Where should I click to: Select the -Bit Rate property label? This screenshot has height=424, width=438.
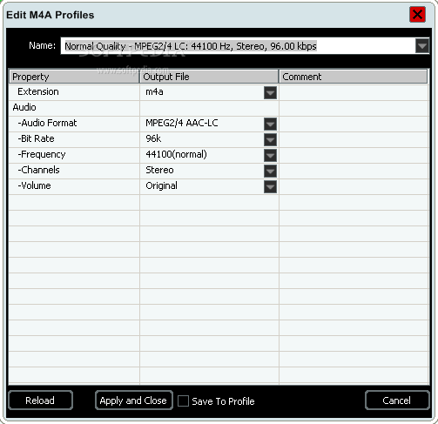tap(36, 138)
